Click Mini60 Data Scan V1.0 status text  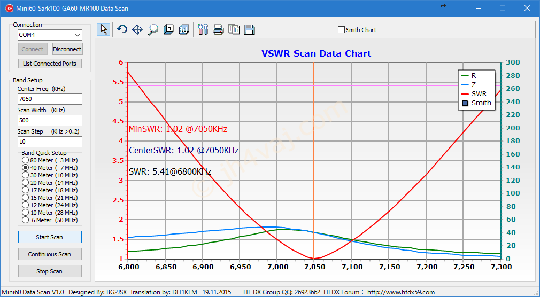coord(33,292)
